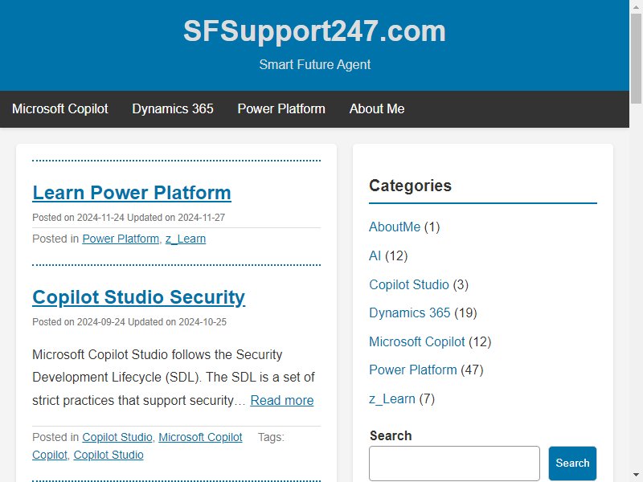The height and width of the screenshot is (482, 643).
Task: Open Copilot Studio category in sidebar
Action: pyautogui.click(x=409, y=284)
